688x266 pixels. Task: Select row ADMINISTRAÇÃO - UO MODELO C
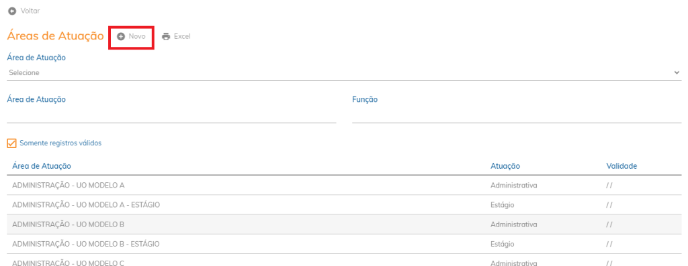344,261
